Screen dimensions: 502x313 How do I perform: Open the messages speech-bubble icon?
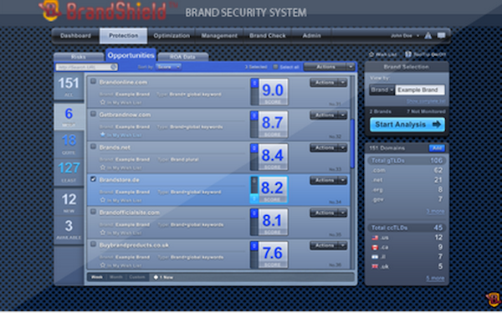pos(442,35)
